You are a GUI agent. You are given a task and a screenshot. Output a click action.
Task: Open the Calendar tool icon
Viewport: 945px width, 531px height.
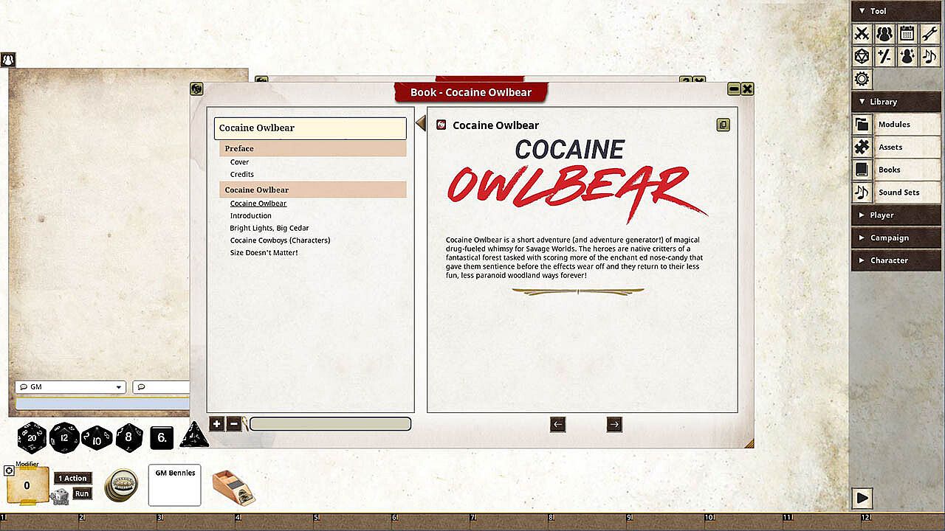coord(907,33)
